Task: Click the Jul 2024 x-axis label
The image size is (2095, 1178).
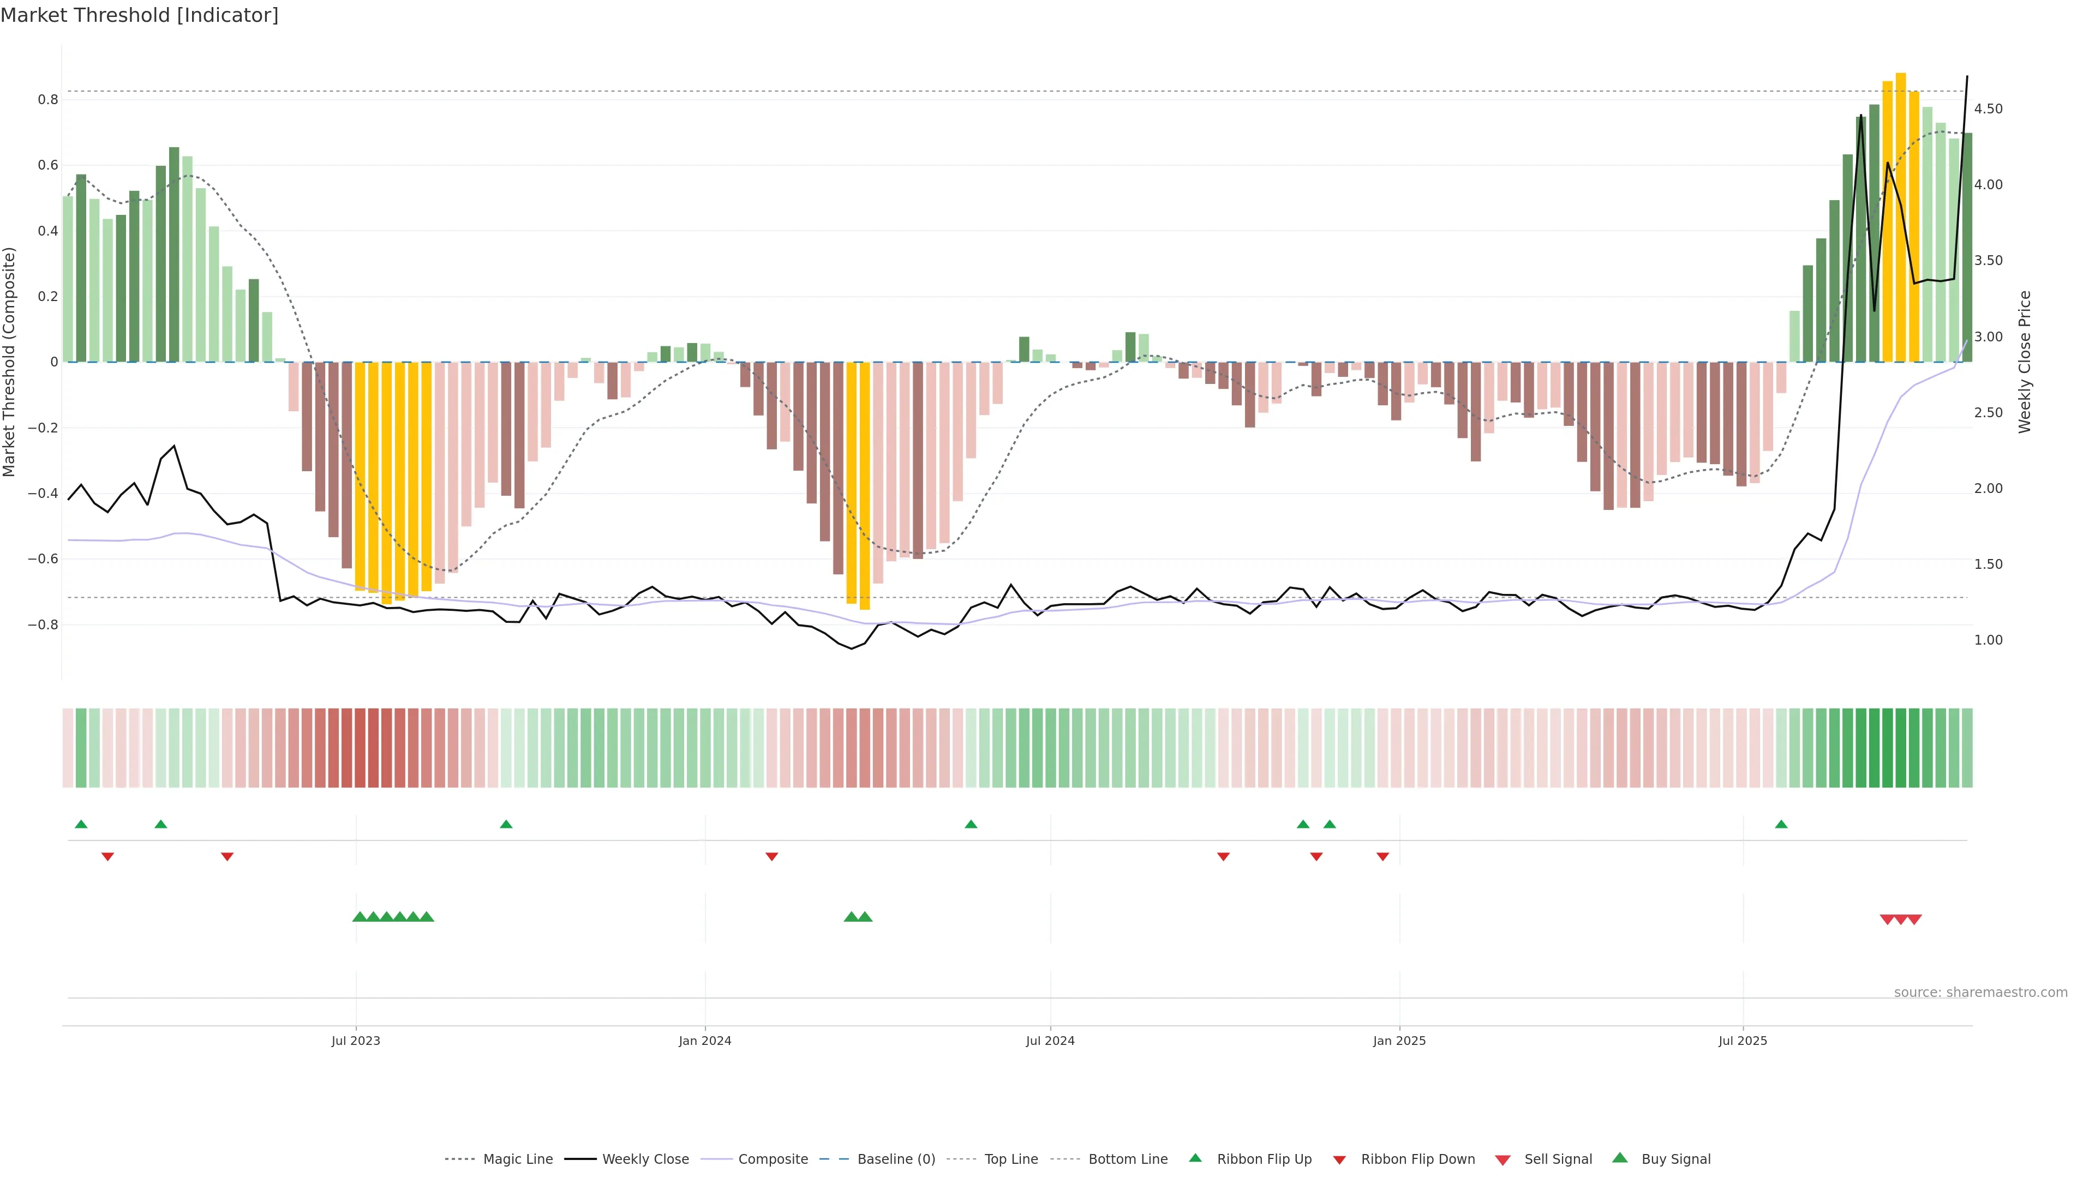Action: [x=1050, y=1041]
